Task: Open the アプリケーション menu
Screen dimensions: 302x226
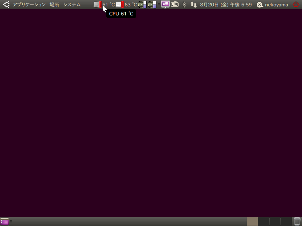Action: pos(29,5)
